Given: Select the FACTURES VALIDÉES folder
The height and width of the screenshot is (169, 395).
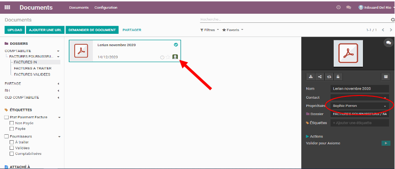Looking at the screenshot, I should pos(32,74).
